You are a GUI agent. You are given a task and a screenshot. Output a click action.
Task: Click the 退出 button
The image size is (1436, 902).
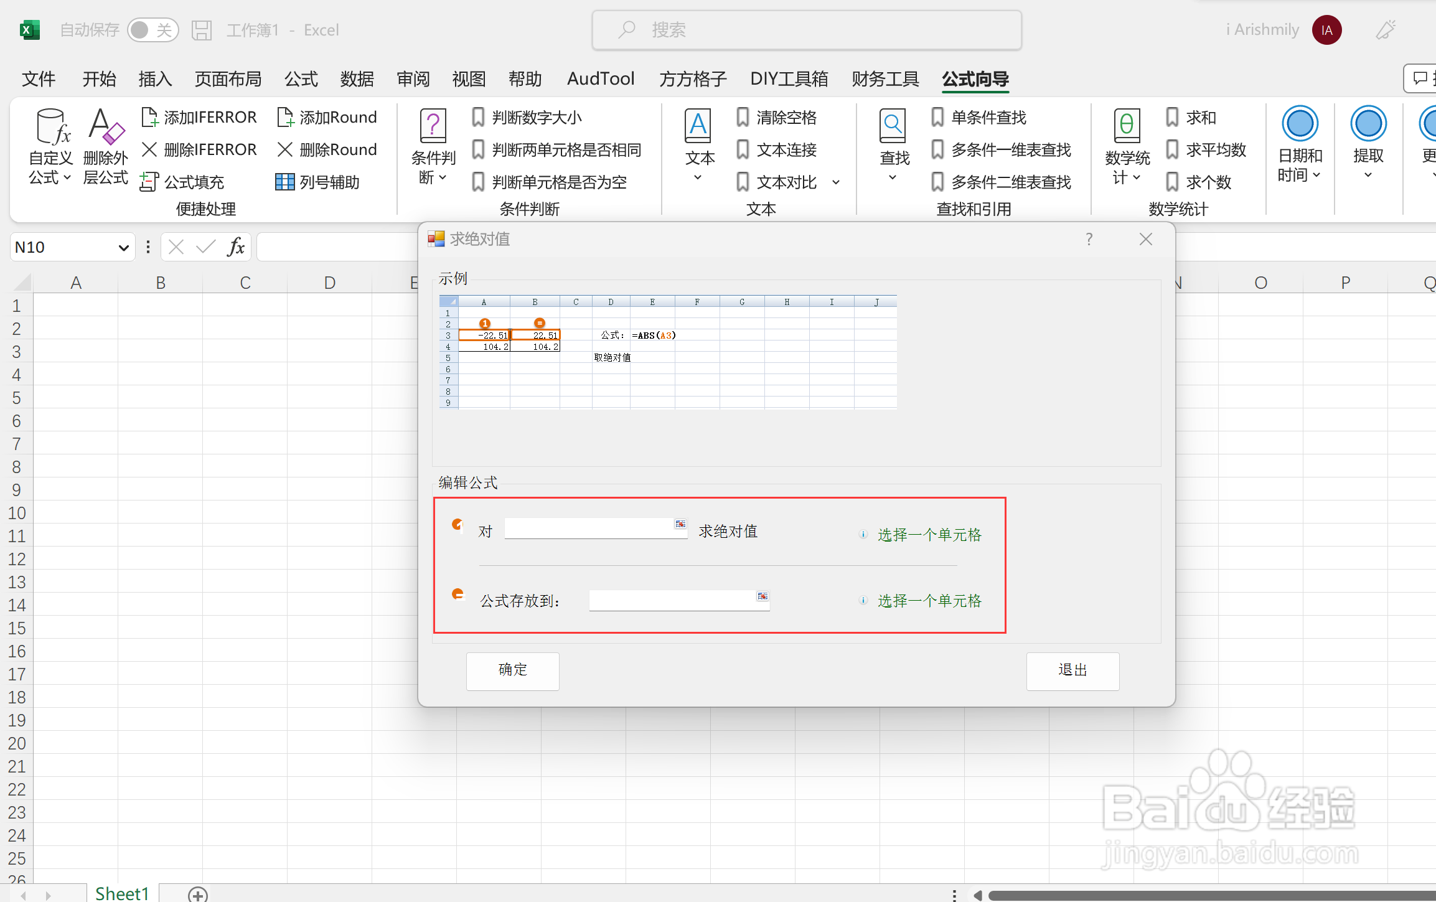click(1072, 671)
